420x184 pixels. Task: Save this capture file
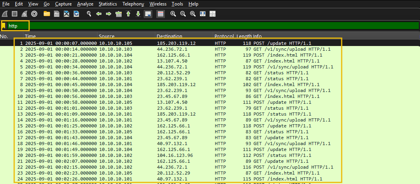pos(57,14)
